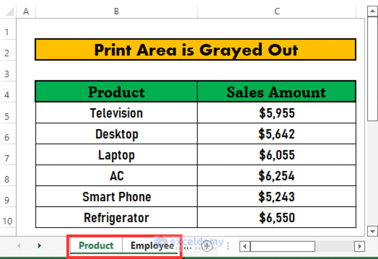Select row 5 header

click(x=8, y=113)
